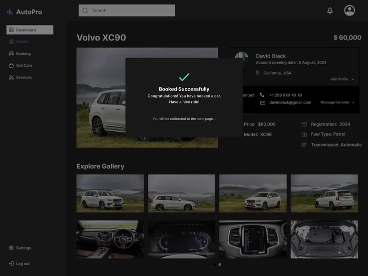Open the engine bay gallery thumbnail

pyautogui.click(x=324, y=239)
